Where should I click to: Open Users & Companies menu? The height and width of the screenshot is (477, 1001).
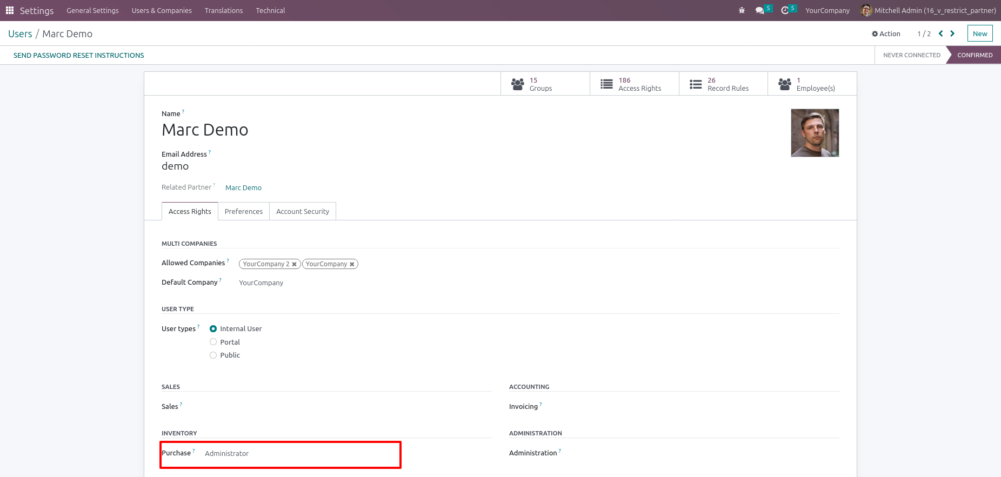point(162,10)
